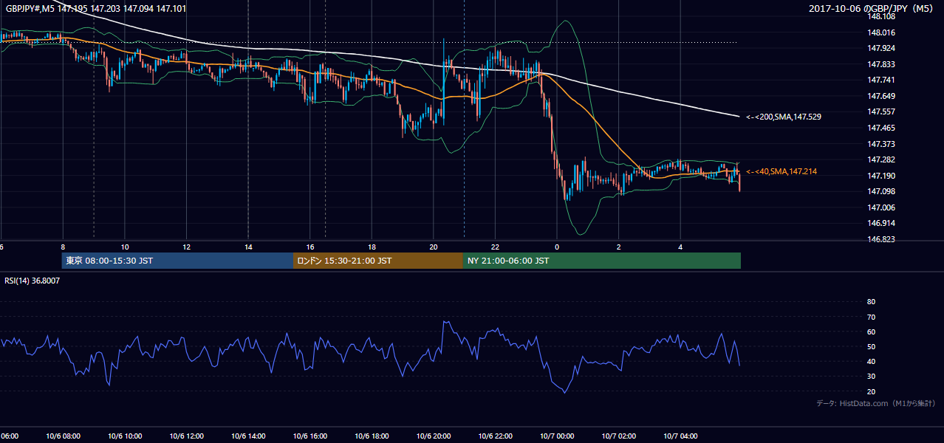Click hour label 16 under price chart
The width and height of the screenshot is (944, 443).
click(x=310, y=247)
